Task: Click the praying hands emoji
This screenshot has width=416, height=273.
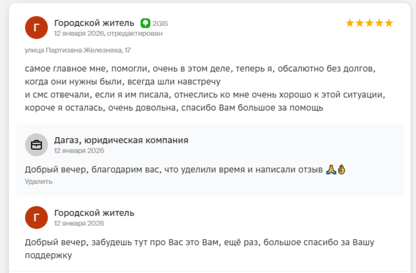Action: click(x=331, y=169)
